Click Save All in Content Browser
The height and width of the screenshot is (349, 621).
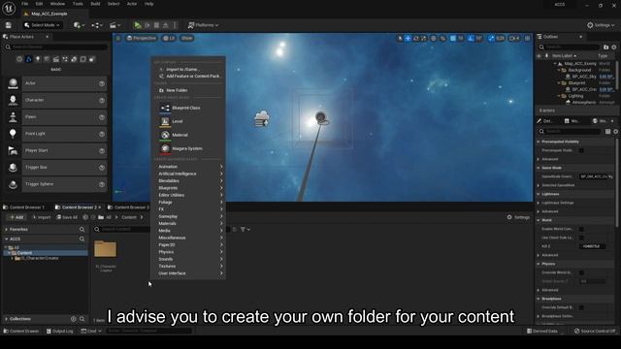[x=67, y=217]
